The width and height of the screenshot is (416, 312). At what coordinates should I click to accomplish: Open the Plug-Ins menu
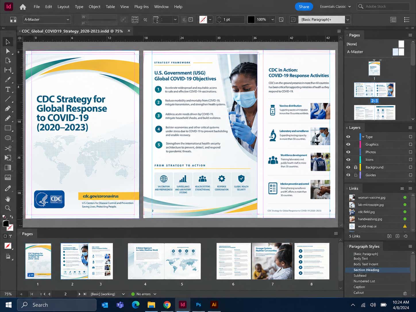point(141,7)
